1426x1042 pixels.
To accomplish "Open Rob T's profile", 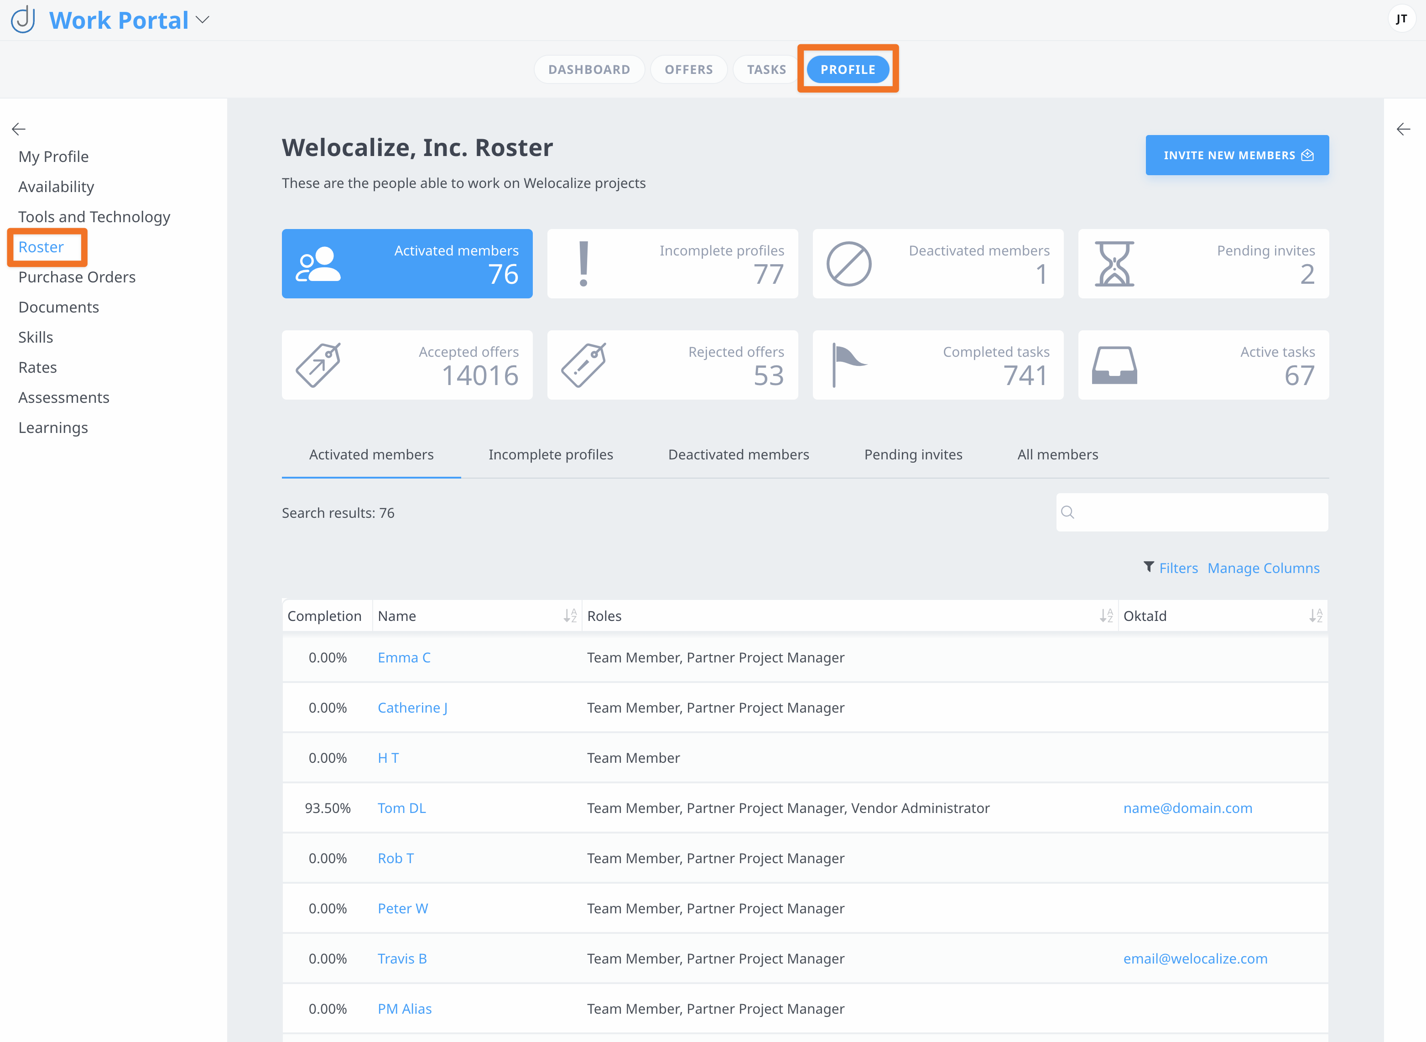I will (396, 859).
